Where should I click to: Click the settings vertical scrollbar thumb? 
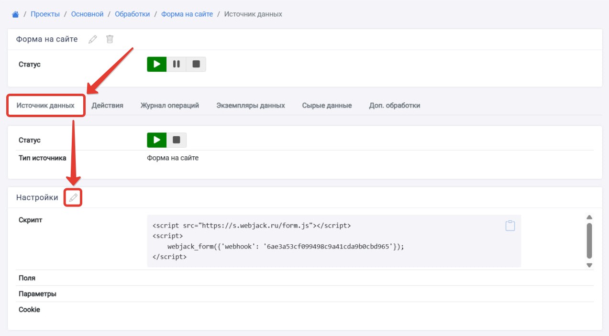(589, 240)
